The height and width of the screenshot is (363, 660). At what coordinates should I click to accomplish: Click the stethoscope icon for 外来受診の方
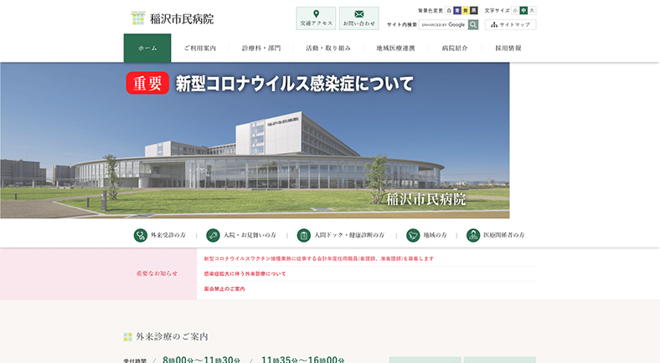140,235
